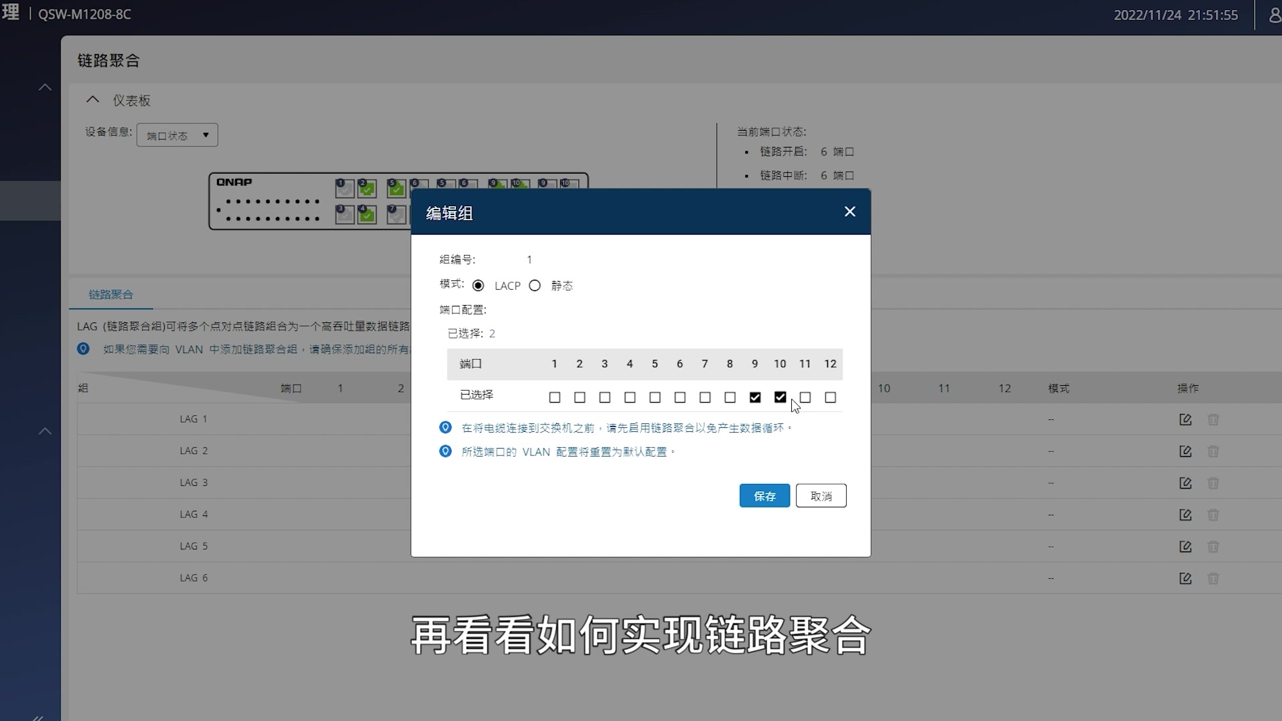Viewport: 1282px width, 721px height.
Task: Click 链路开启 6 端口 status line
Action: coord(807,152)
